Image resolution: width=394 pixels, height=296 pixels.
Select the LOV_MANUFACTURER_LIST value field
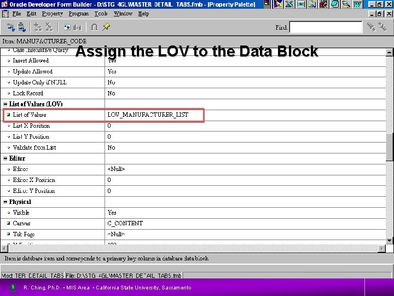[x=148, y=115]
